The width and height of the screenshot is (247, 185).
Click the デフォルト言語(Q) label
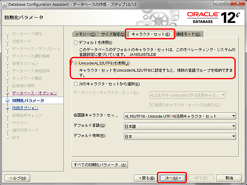pos(90,126)
